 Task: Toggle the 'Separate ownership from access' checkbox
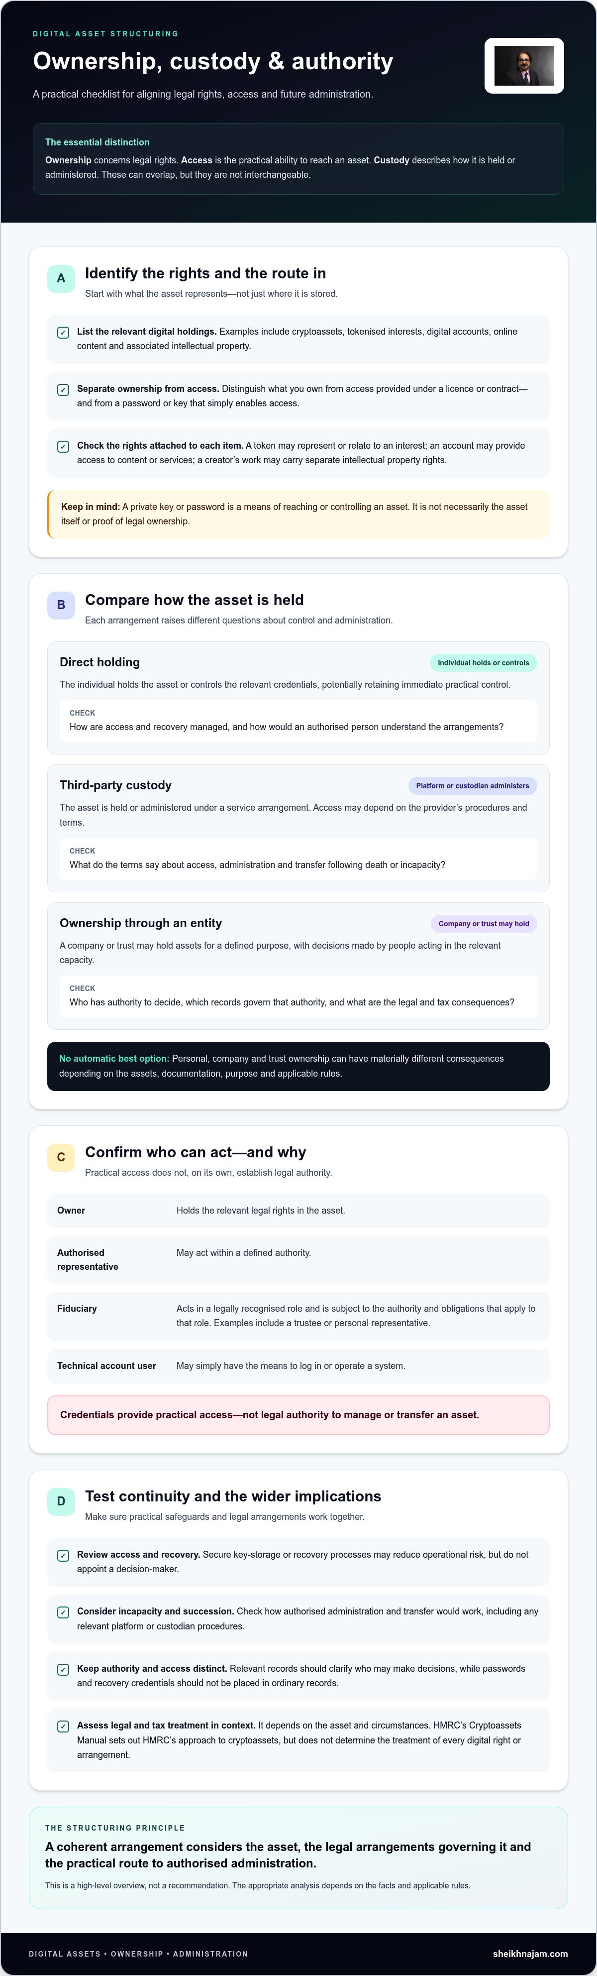click(x=64, y=390)
